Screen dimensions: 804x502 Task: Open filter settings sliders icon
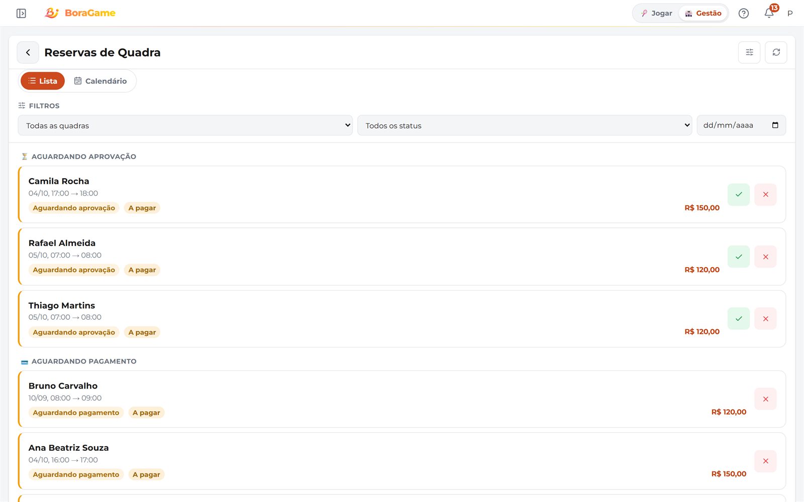click(749, 52)
